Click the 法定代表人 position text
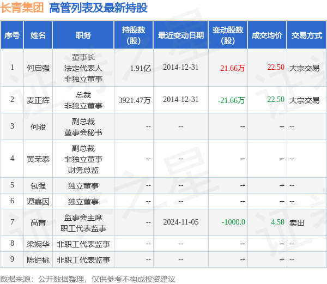This screenshot has height=284, width=327. 83,68
